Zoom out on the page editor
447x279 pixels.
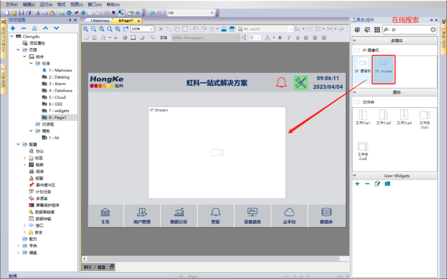point(93,29)
